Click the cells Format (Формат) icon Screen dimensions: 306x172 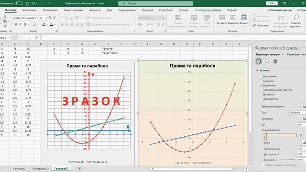pyautogui.click(x=244, y=18)
